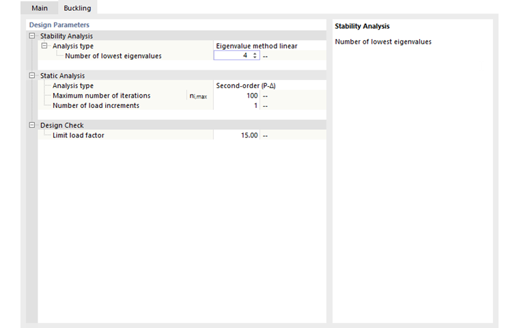This screenshot has height=328, width=519.
Task: Select the Maximum number of iterations value 100
Action: [x=237, y=96]
